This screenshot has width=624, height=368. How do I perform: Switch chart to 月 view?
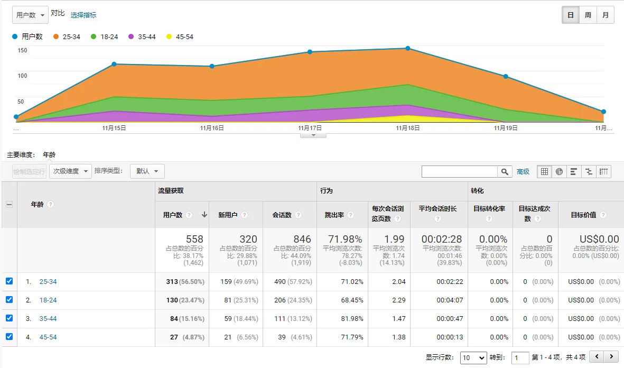click(x=605, y=15)
